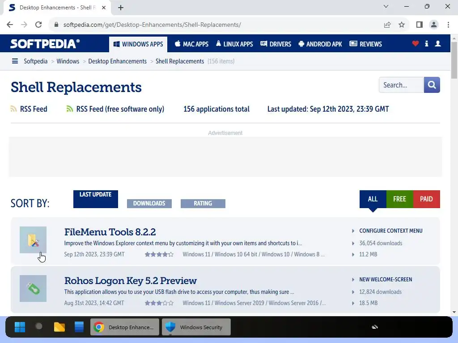Open the FileMenu Tools thumbnail icon
Screen dimensions: 458x343
(x=33, y=240)
